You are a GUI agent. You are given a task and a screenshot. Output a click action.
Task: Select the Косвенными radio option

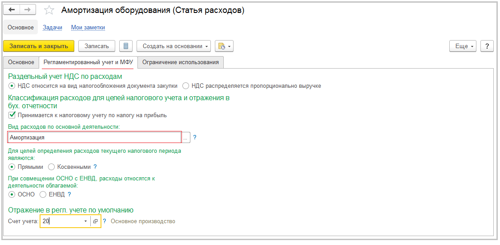point(51,167)
